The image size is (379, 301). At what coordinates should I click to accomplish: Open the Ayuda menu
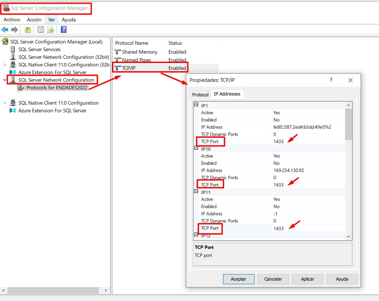pyautogui.click(x=69, y=20)
